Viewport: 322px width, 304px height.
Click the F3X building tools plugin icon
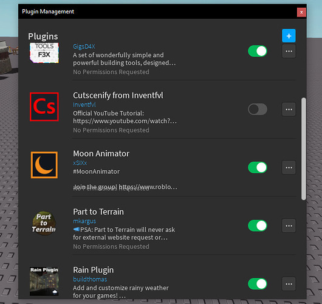pyautogui.click(x=44, y=53)
